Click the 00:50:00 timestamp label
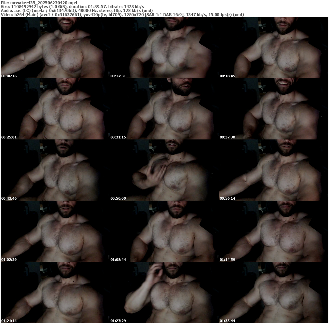This screenshot has height=323, width=329. (x=118, y=198)
